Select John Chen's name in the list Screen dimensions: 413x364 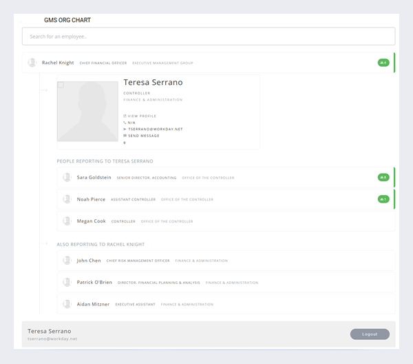point(89,261)
